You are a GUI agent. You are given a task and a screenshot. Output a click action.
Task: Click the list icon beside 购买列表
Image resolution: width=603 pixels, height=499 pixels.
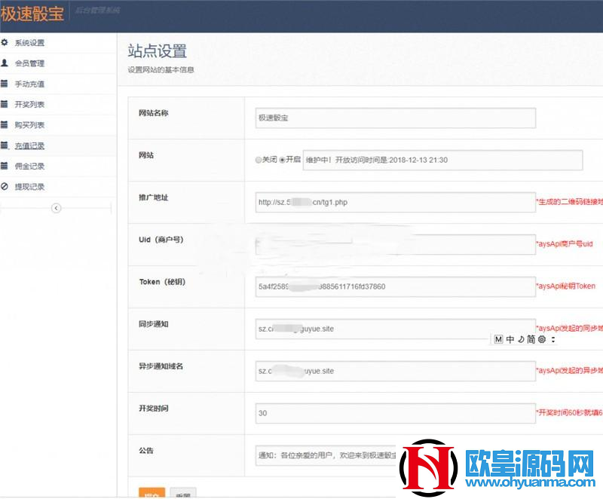click(5, 124)
